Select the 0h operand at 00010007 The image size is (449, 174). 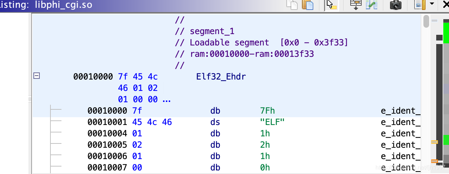coord(265,168)
